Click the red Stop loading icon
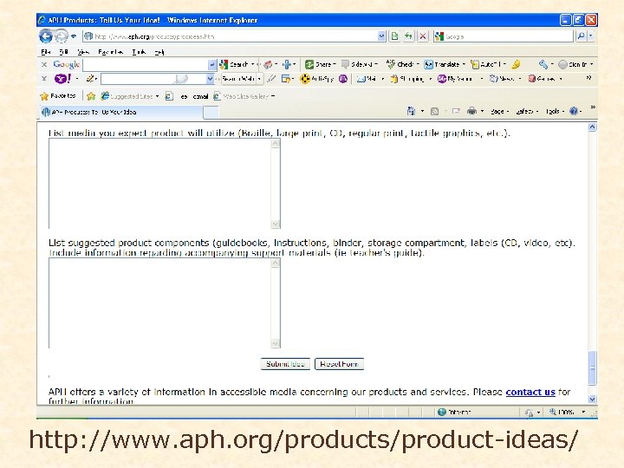Image resolution: width=624 pixels, height=468 pixels. click(x=423, y=36)
